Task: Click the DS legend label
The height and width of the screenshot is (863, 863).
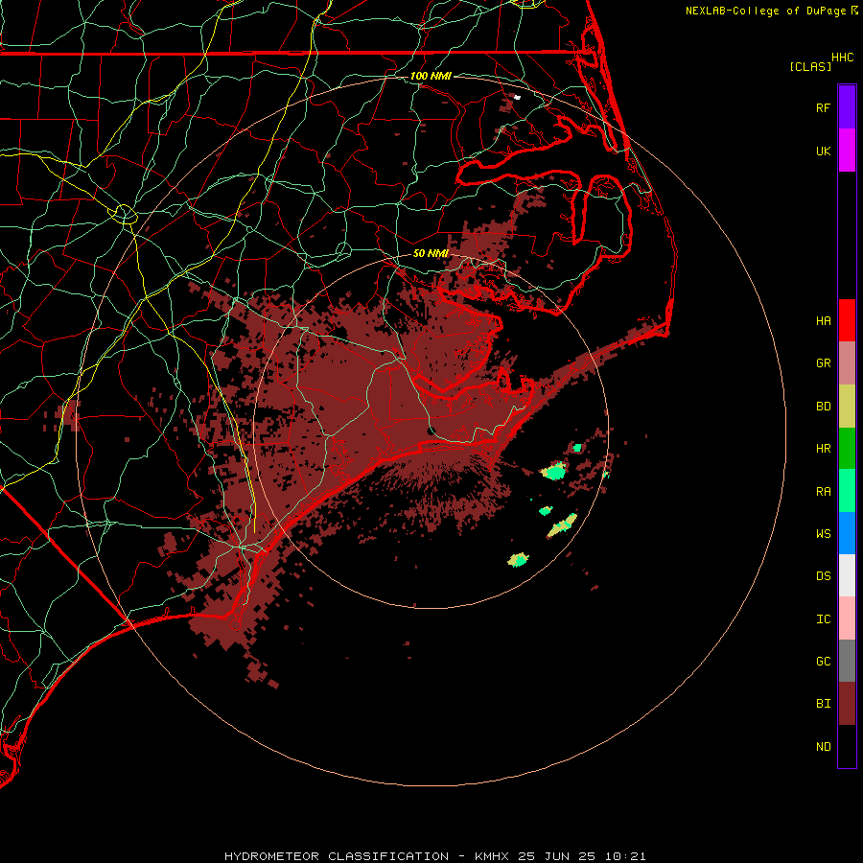Action: click(824, 576)
